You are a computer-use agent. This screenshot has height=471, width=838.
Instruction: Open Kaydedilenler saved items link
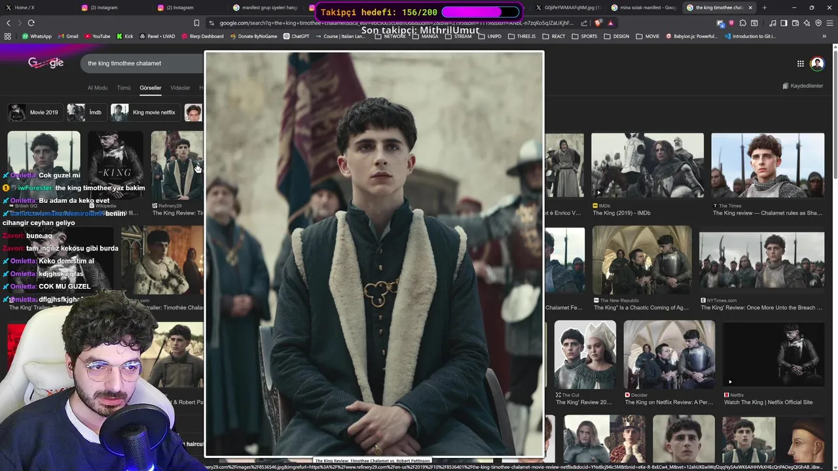click(803, 86)
